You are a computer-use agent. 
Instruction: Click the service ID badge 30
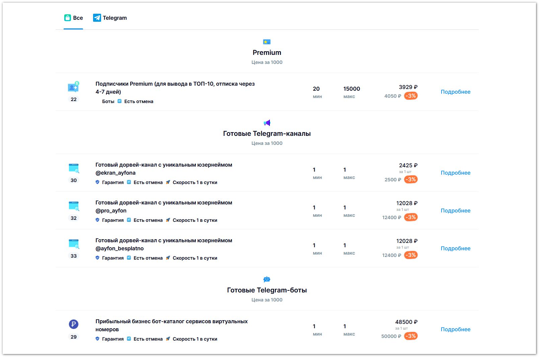tap(74, 180)
